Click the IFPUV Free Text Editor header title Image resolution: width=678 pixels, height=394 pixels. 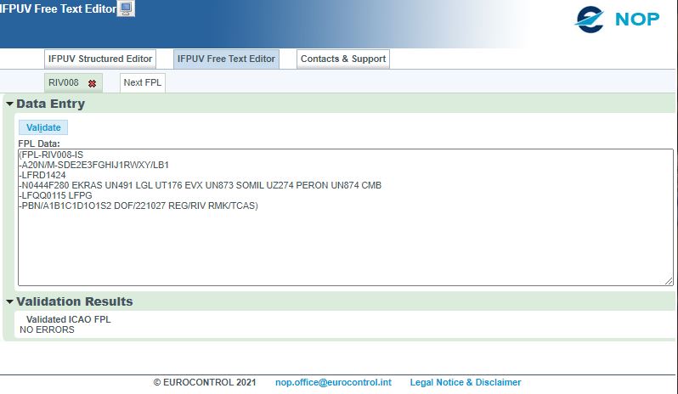click(x=58, y=8)
